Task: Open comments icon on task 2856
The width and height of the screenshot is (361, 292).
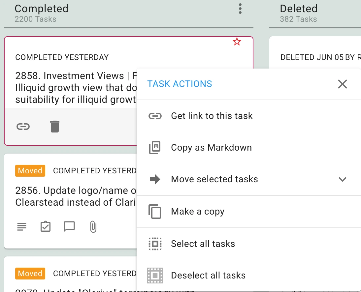Action: [x=69, y=227]
